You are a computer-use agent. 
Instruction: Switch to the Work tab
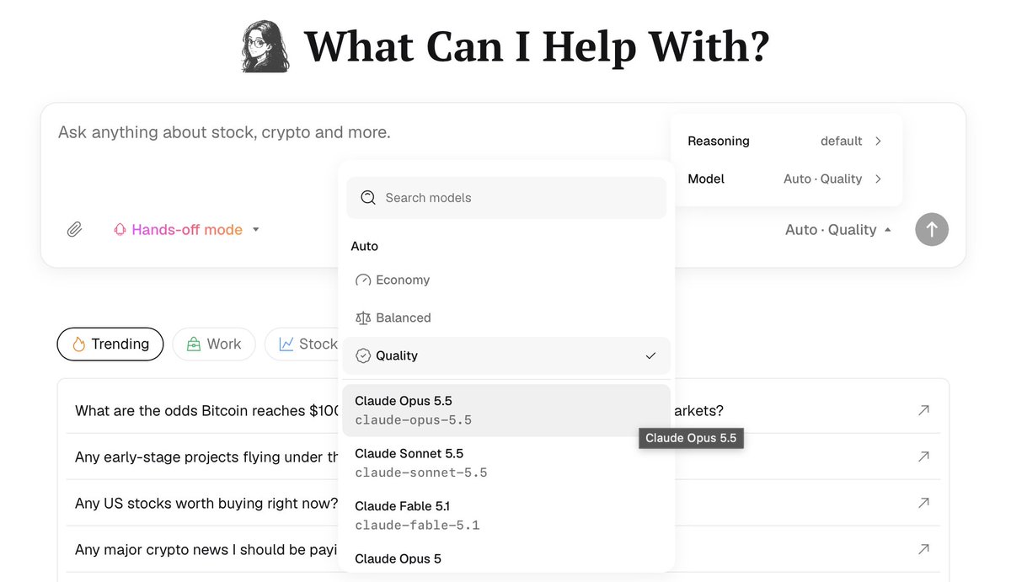click(x=214, y=344)
